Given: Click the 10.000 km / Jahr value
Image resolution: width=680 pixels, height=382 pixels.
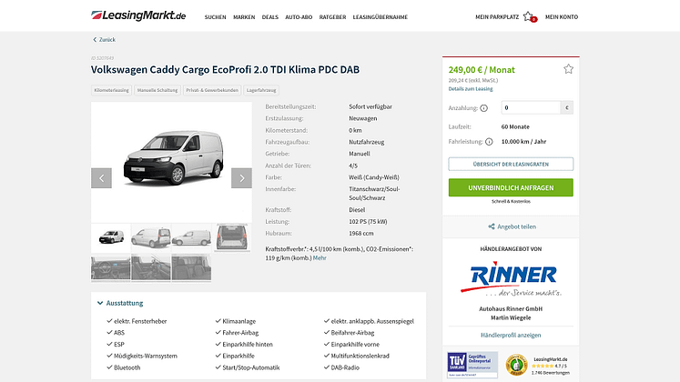Looking at the screenshot, I should 523,142.
